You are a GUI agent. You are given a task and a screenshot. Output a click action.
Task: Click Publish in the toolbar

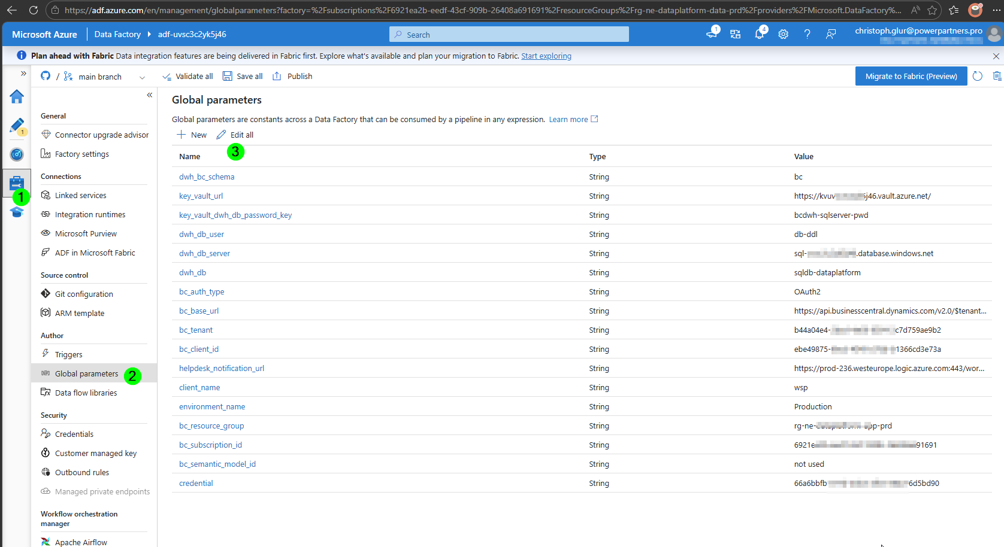[x=292, y=77]
